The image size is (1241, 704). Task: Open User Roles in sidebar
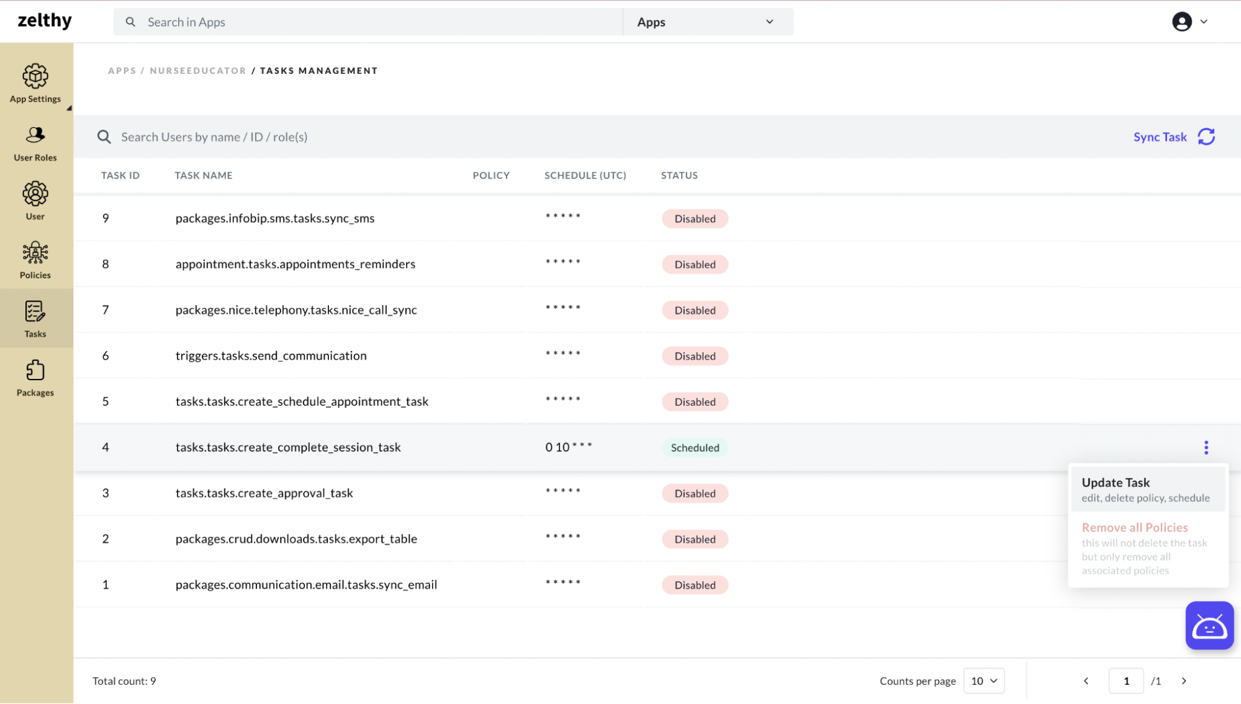click(35, 144)
